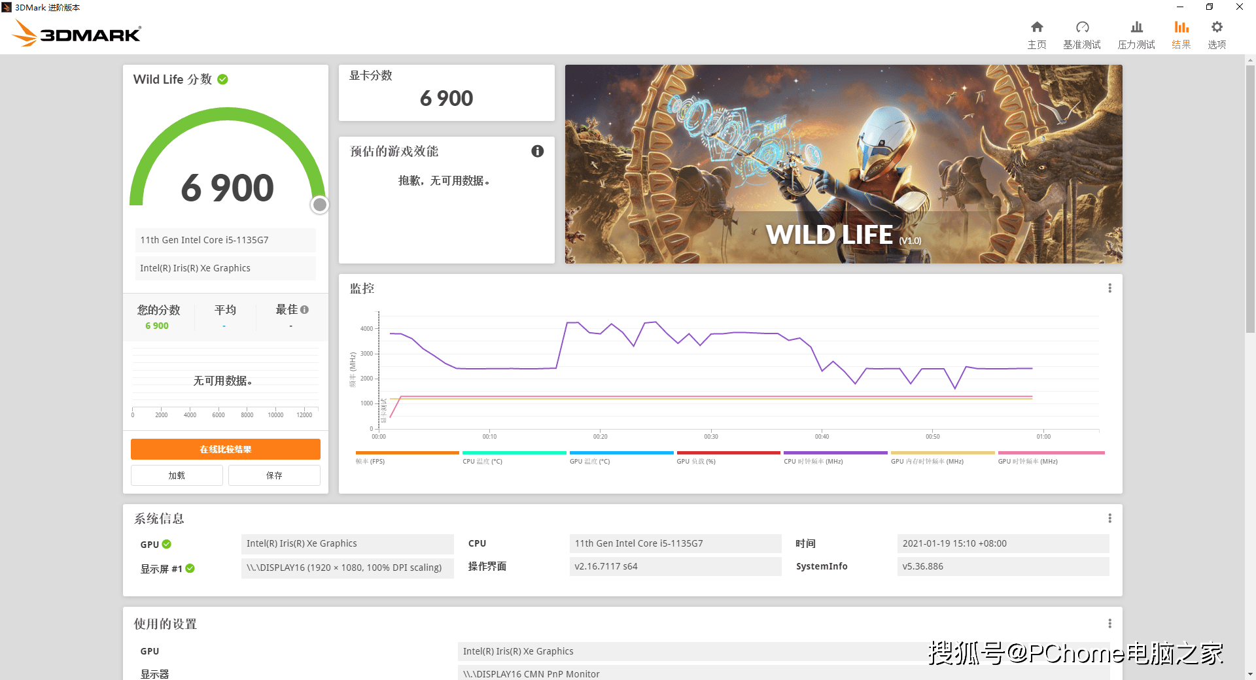This screenshot has height=680, width=1256.
Task: Click the green check beside Wild Life 分数
Action: click(x=222, y=79)
